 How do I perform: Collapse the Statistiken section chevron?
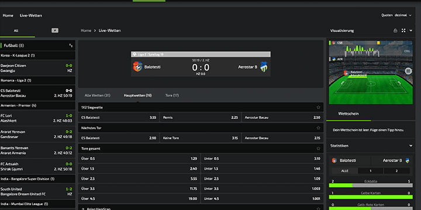(x=411, y=146)
